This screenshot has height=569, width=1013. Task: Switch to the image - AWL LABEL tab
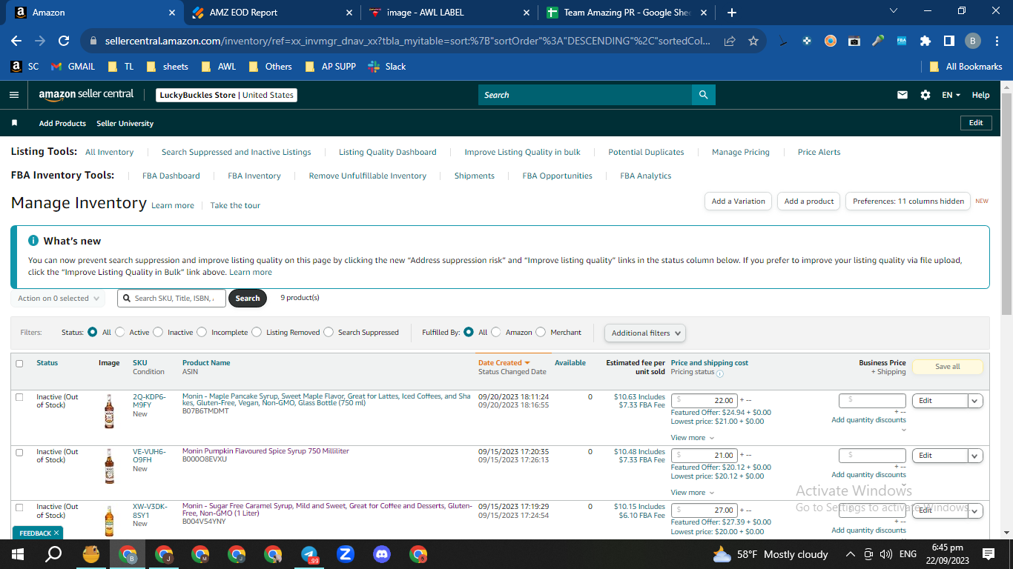tap(449, 13)
